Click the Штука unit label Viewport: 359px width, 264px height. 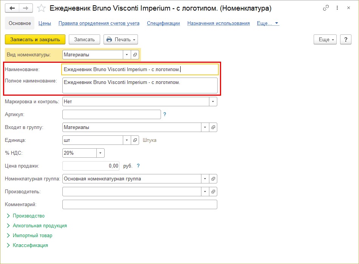(x=150, y=140)
